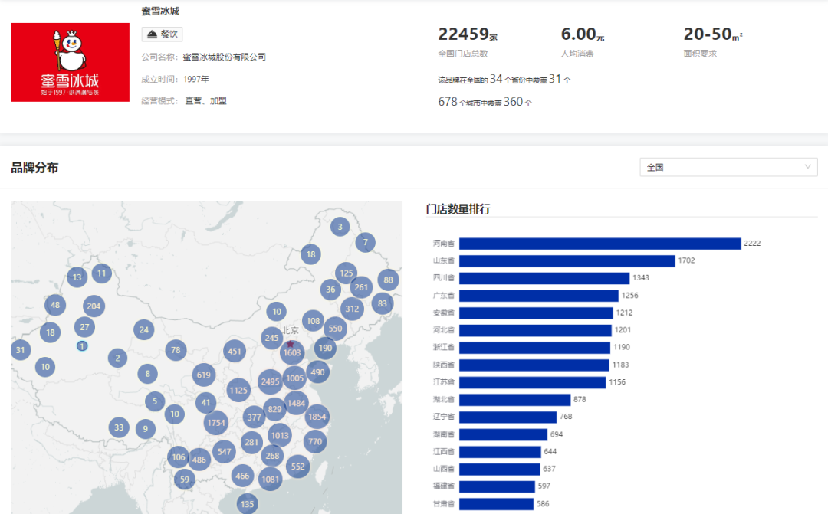Viewport: 828px width, 514px height.
Task: Click the 浙江省 ranking bar
Action: [x=535, y=347]
